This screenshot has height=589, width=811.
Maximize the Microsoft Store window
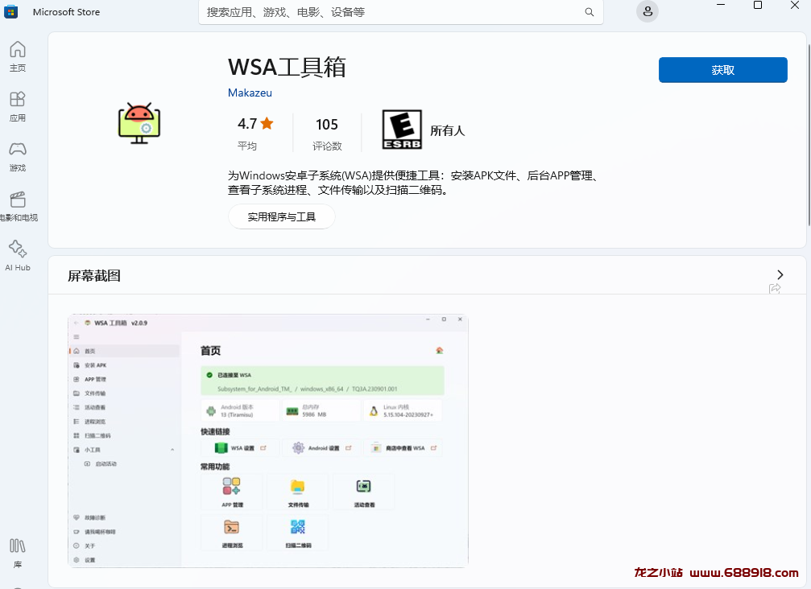(x=758, y=5)
